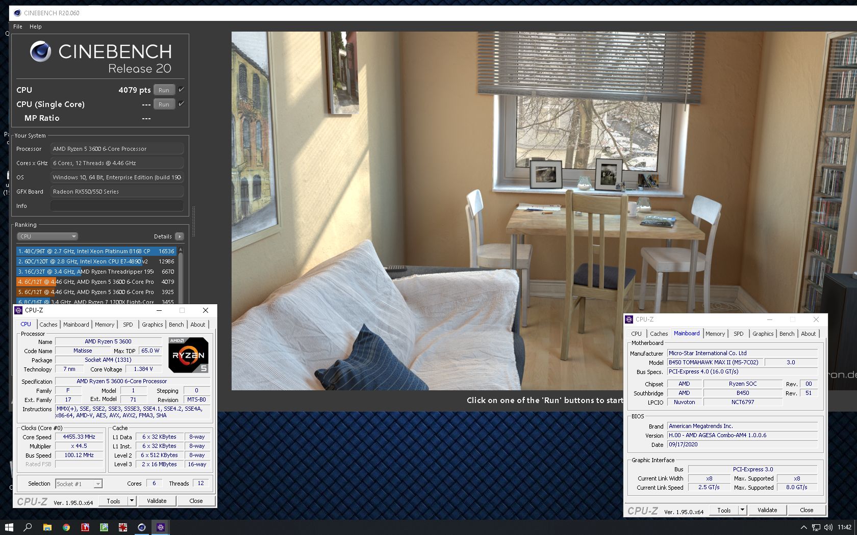Click the Ryzen 5 logo in CPU-Z

pyautogui.click(x=188, y=355)
